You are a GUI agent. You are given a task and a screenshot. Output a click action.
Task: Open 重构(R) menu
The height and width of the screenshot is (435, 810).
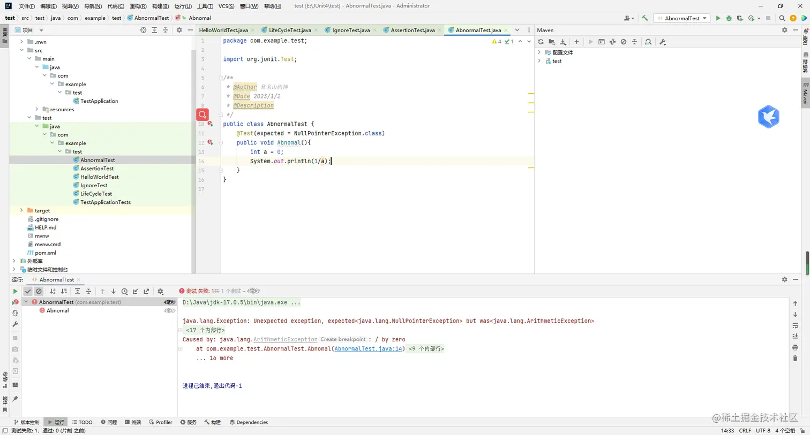(138, 6)
